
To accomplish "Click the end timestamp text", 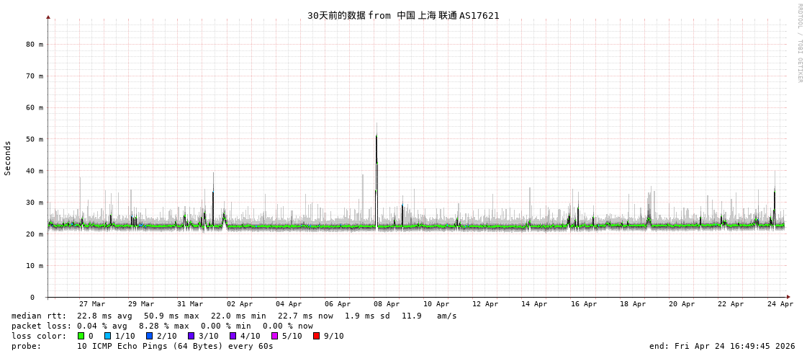I will (721, 346).
